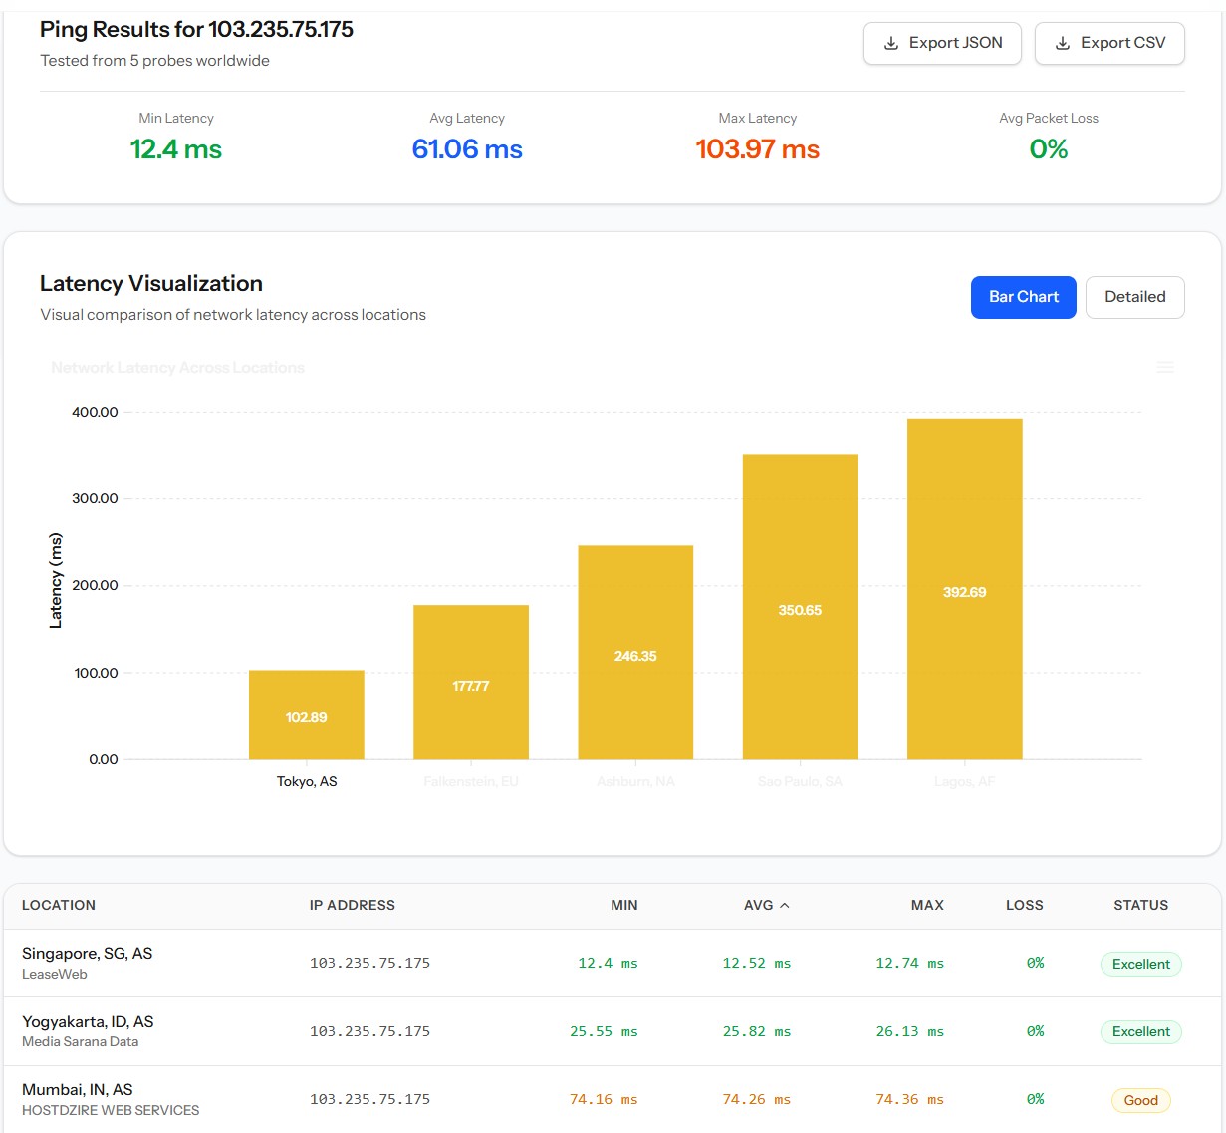Image resolution: width=1226 pixels, height=1133 pixels.
Task: Select the tallest bar showing 392.69
Action: 964,589
